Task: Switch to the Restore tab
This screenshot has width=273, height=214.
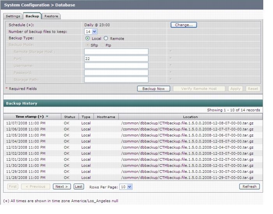Action: point(51,16)
